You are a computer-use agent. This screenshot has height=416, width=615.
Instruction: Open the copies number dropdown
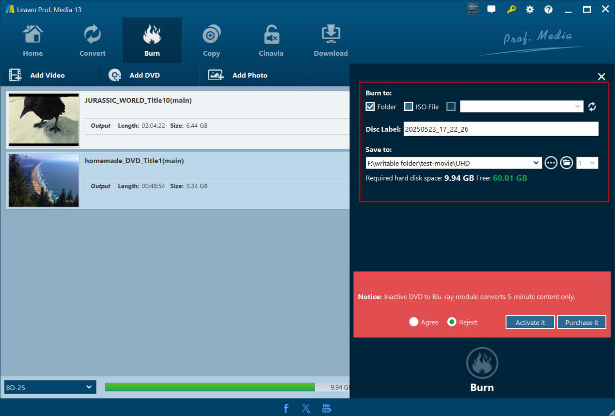pyautogui.click(x=587, y=163)
